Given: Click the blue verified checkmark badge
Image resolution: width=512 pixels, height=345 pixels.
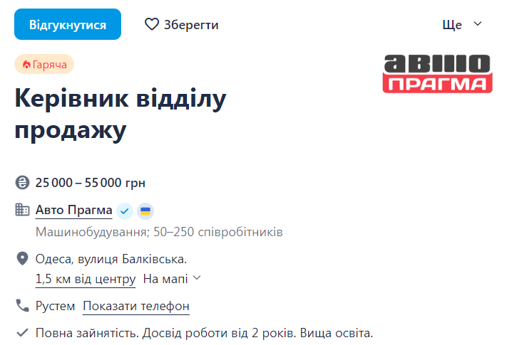Looking at the screenshot, I should click(125, 211).
